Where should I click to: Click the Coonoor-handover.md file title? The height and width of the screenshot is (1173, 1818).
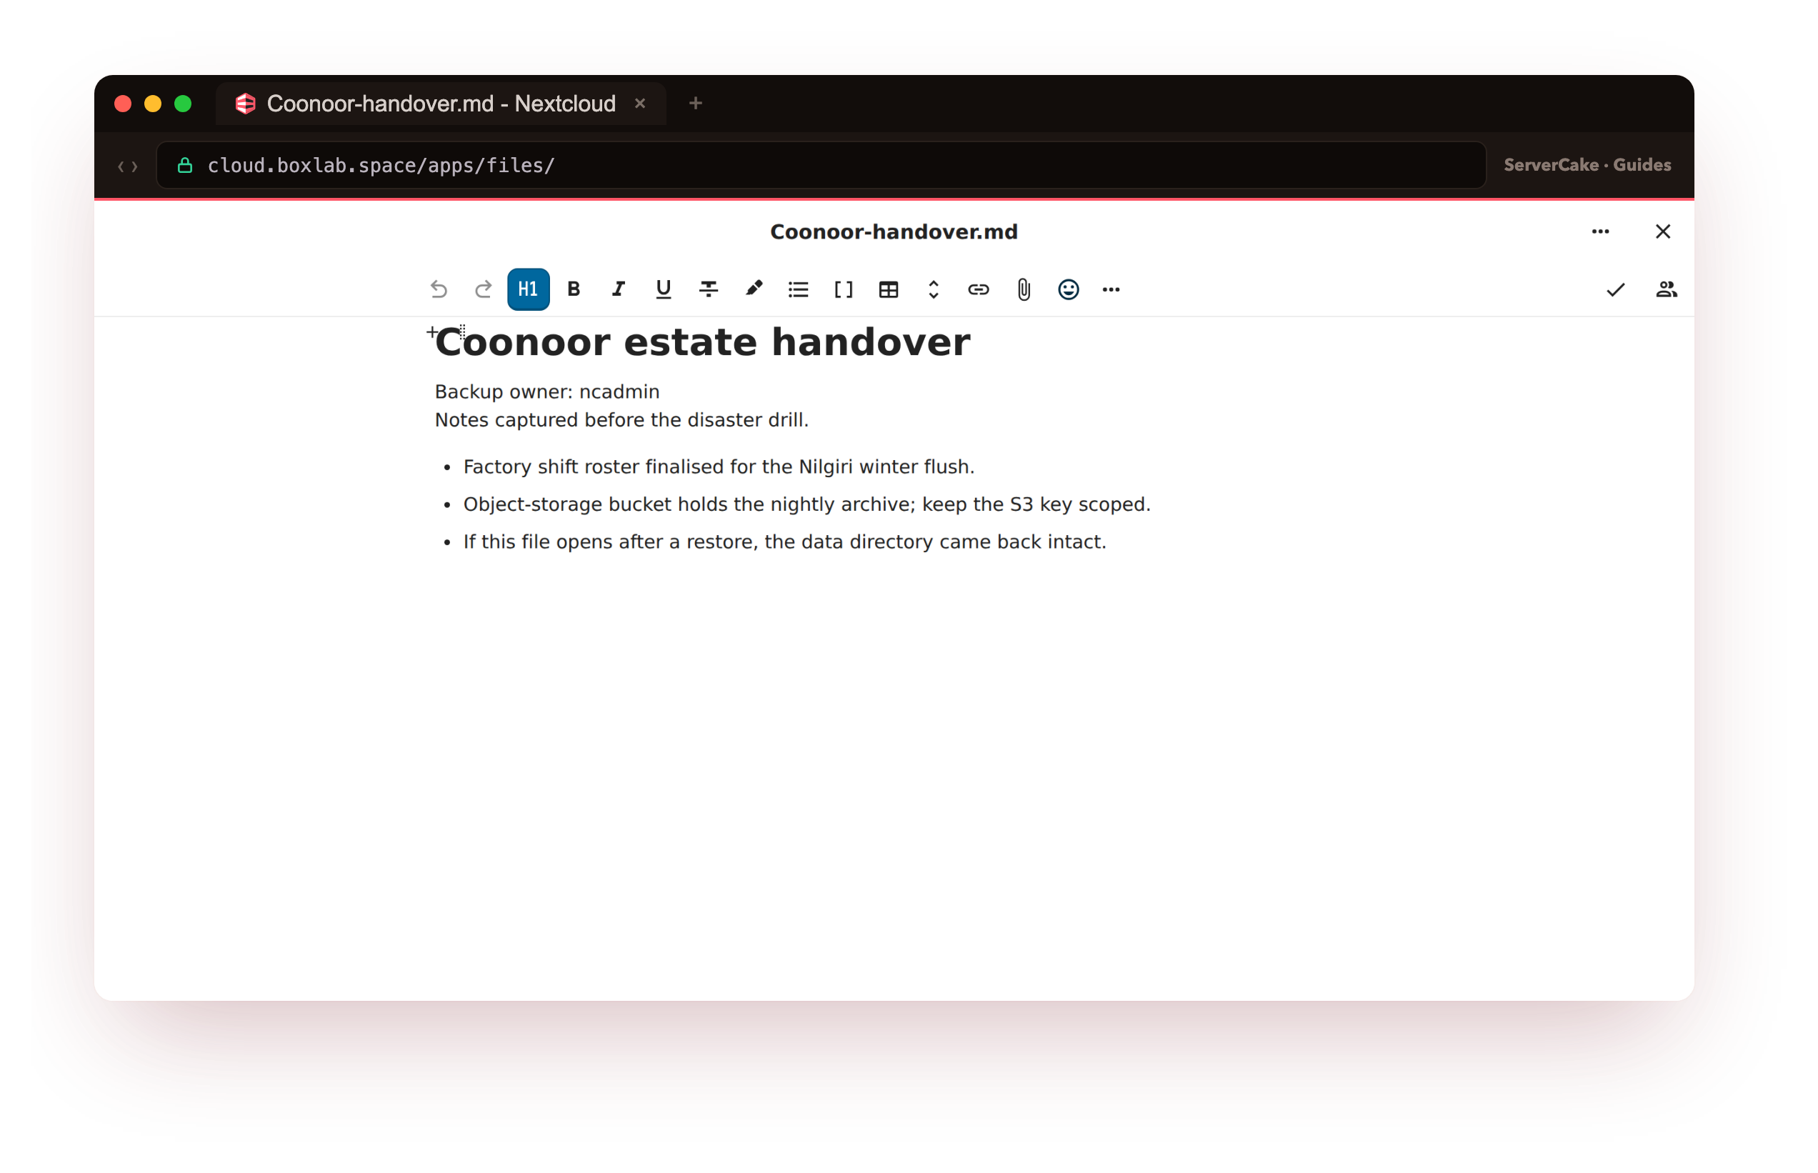click(894, 231)
